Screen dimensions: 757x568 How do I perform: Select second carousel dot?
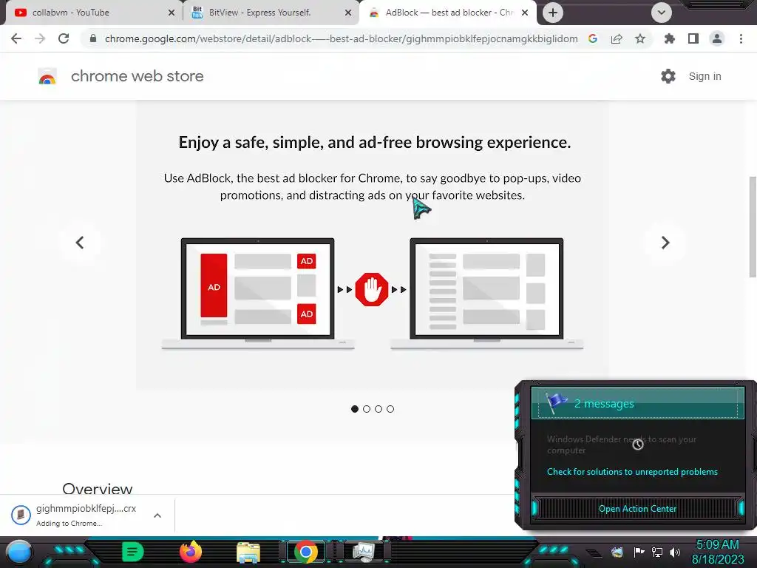point(367,409)
